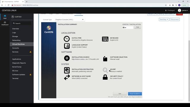Open the Security Policy lock icon
Screen dimensions: 190x107
click(105, 77)
